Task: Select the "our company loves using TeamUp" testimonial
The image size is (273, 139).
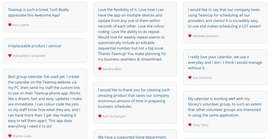Action: [225, 23]
